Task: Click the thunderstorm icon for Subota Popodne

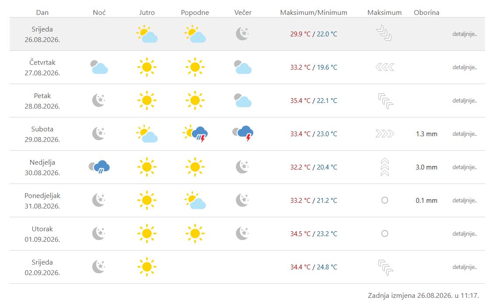Action: [195, 134]
